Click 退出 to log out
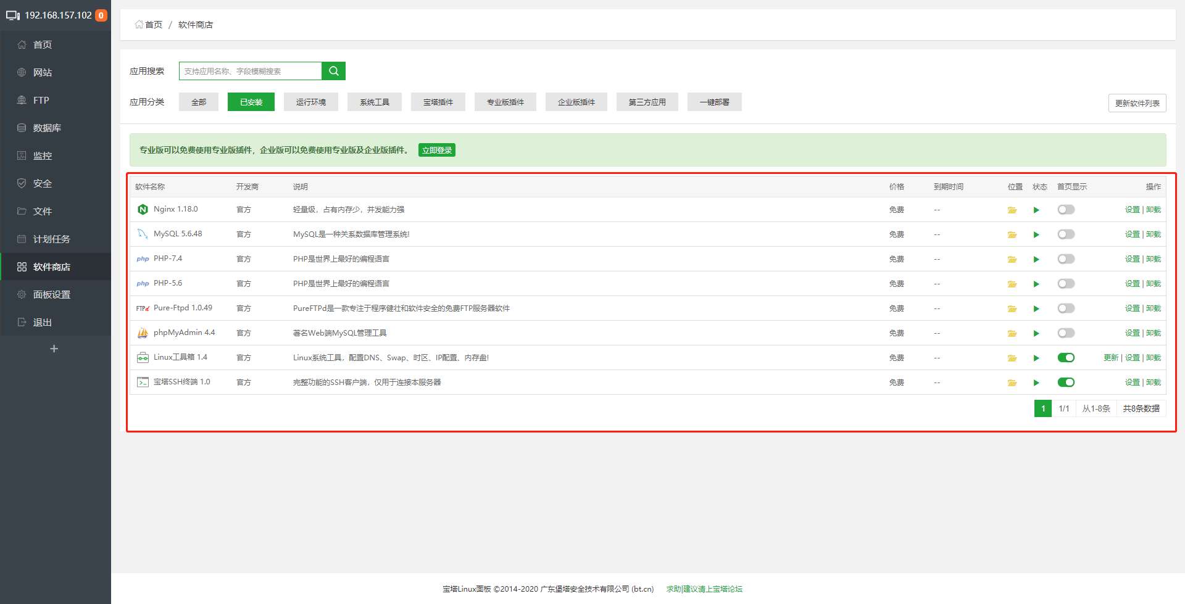 click(x=56, y=322)
